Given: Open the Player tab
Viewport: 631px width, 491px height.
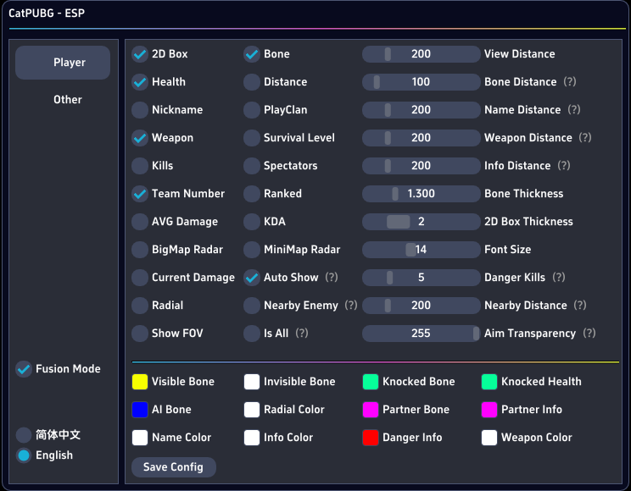Looking at the screenshot, I should (63, 63).
